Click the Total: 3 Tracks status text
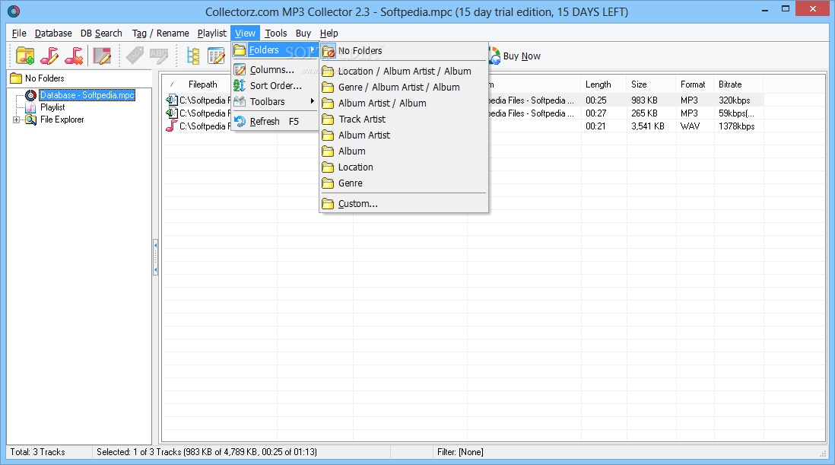This screenshot has height=465, width=835. pos(37,452)
